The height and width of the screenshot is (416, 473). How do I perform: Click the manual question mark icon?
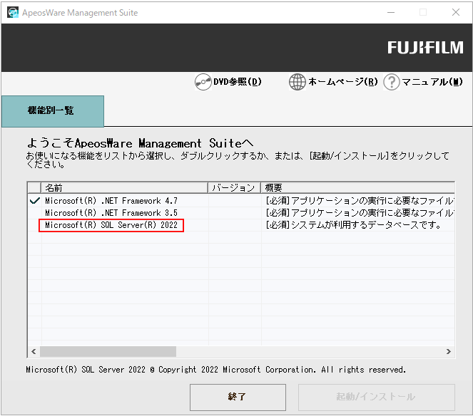coord(391,82)
